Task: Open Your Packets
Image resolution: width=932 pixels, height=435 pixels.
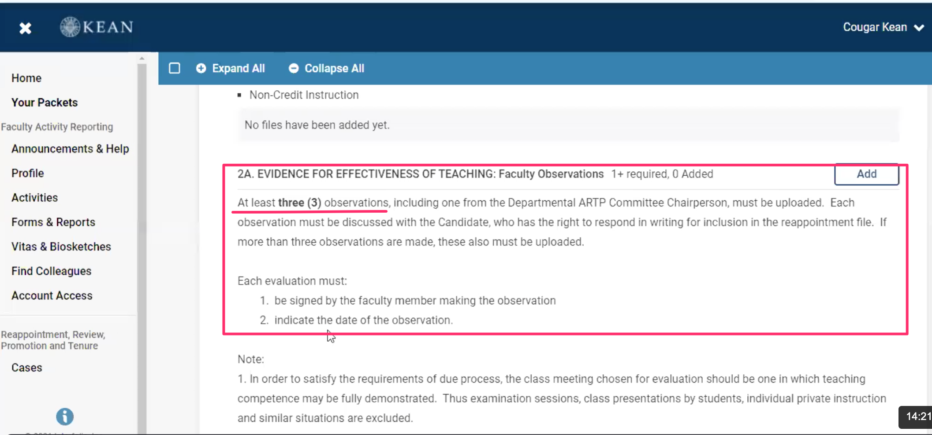Action: pos(45,102)
